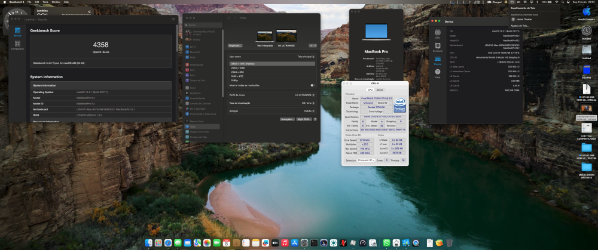The height and width of the screenshot is (250, 598).
Task: Open Terminal from the Dock
Action: point(315,243)
